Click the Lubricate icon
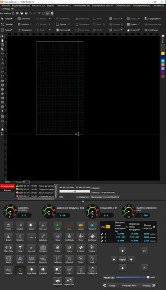166x290 pixels. click(x=43, y=237)
